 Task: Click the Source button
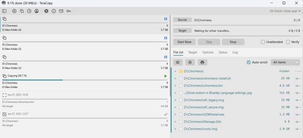pyautogui.click(x=183, y=20)
